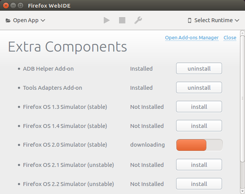Screen dimensions: 245x194
Task: Click the scrollbar down arrow
Action: (242, 191)
